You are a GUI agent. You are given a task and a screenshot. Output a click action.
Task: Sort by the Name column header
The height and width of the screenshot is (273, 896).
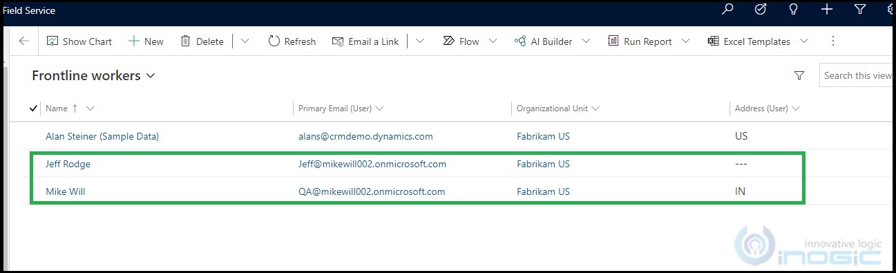(57, 109)
